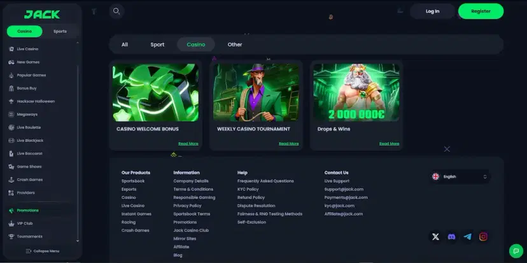Switch to Sports mode in sidebar
Screen dimensions: 527x263
[60, 31]
